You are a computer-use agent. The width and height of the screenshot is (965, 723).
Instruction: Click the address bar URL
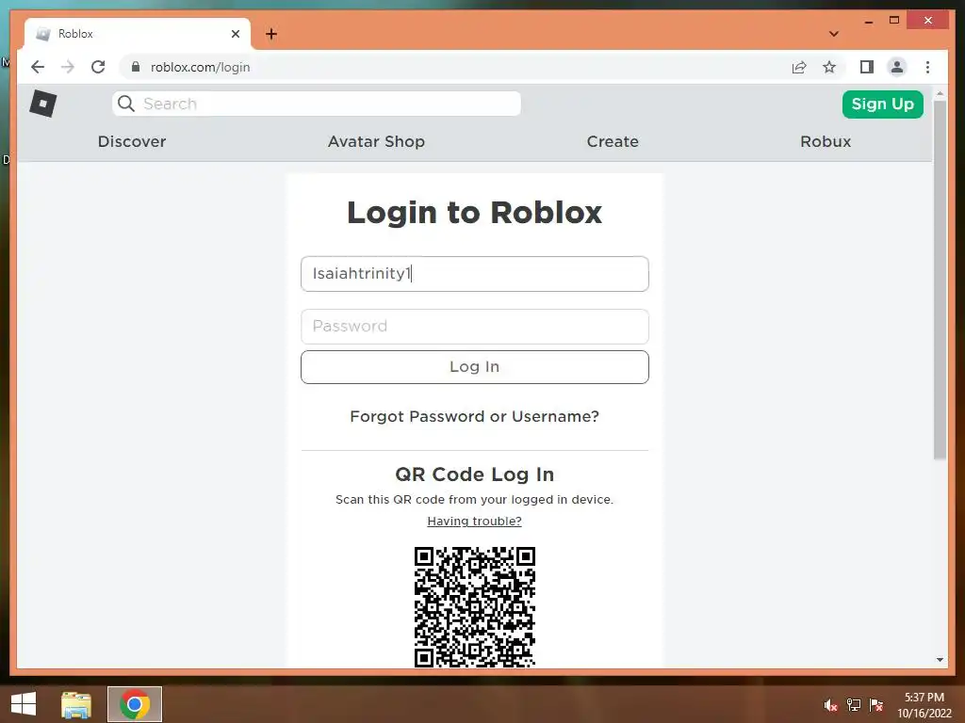click(200, 67)
